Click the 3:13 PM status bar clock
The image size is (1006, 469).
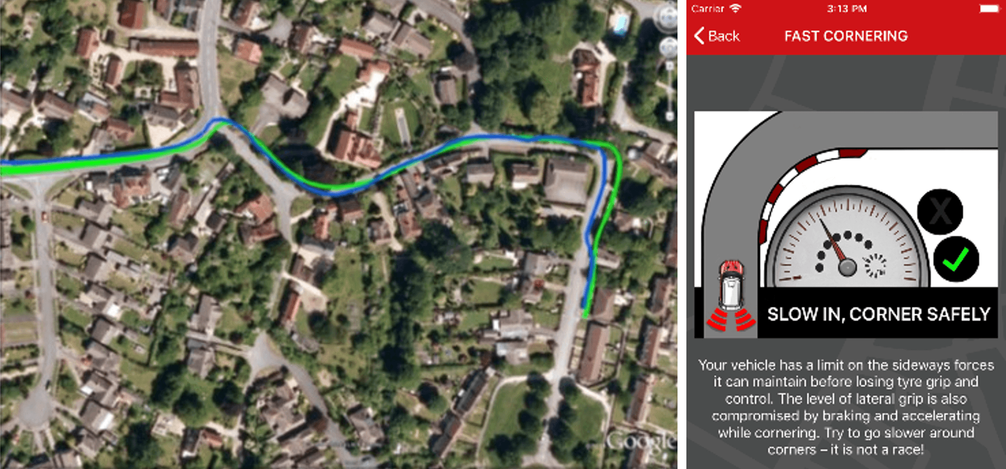coord(847,8)
